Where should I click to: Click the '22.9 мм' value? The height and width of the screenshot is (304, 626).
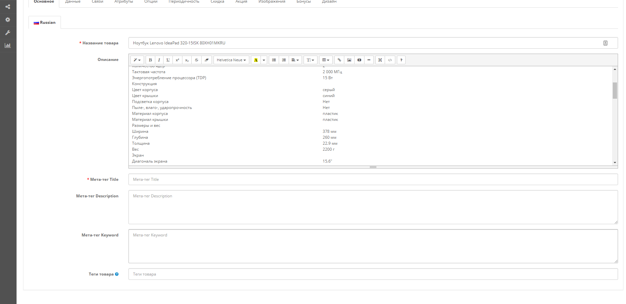click(330, 143)
